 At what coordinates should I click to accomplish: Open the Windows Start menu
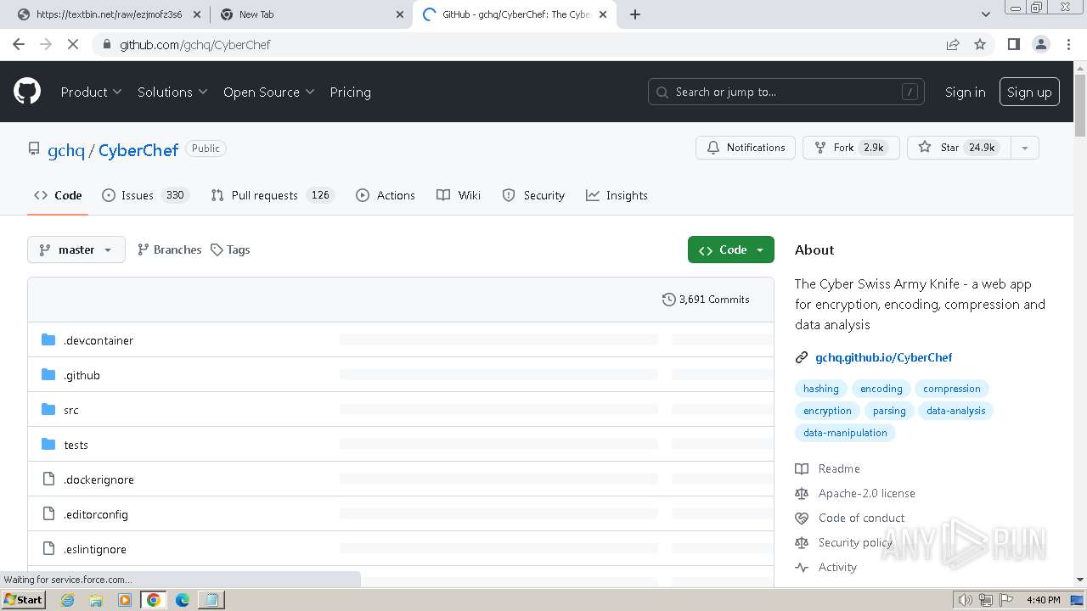click(x=24, y=600)
